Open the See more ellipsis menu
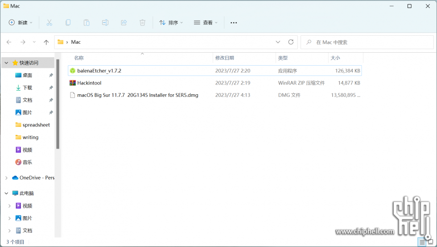Image resolution: width=437 pixels, height=247 pixels. (x=234, y=23)
